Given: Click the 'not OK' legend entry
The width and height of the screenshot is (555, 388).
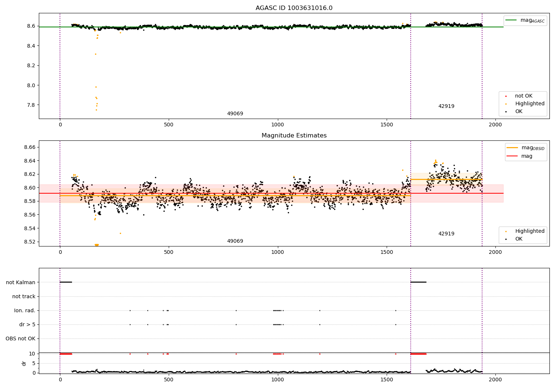Looking at the screenshot, I should tap(524, 96).
